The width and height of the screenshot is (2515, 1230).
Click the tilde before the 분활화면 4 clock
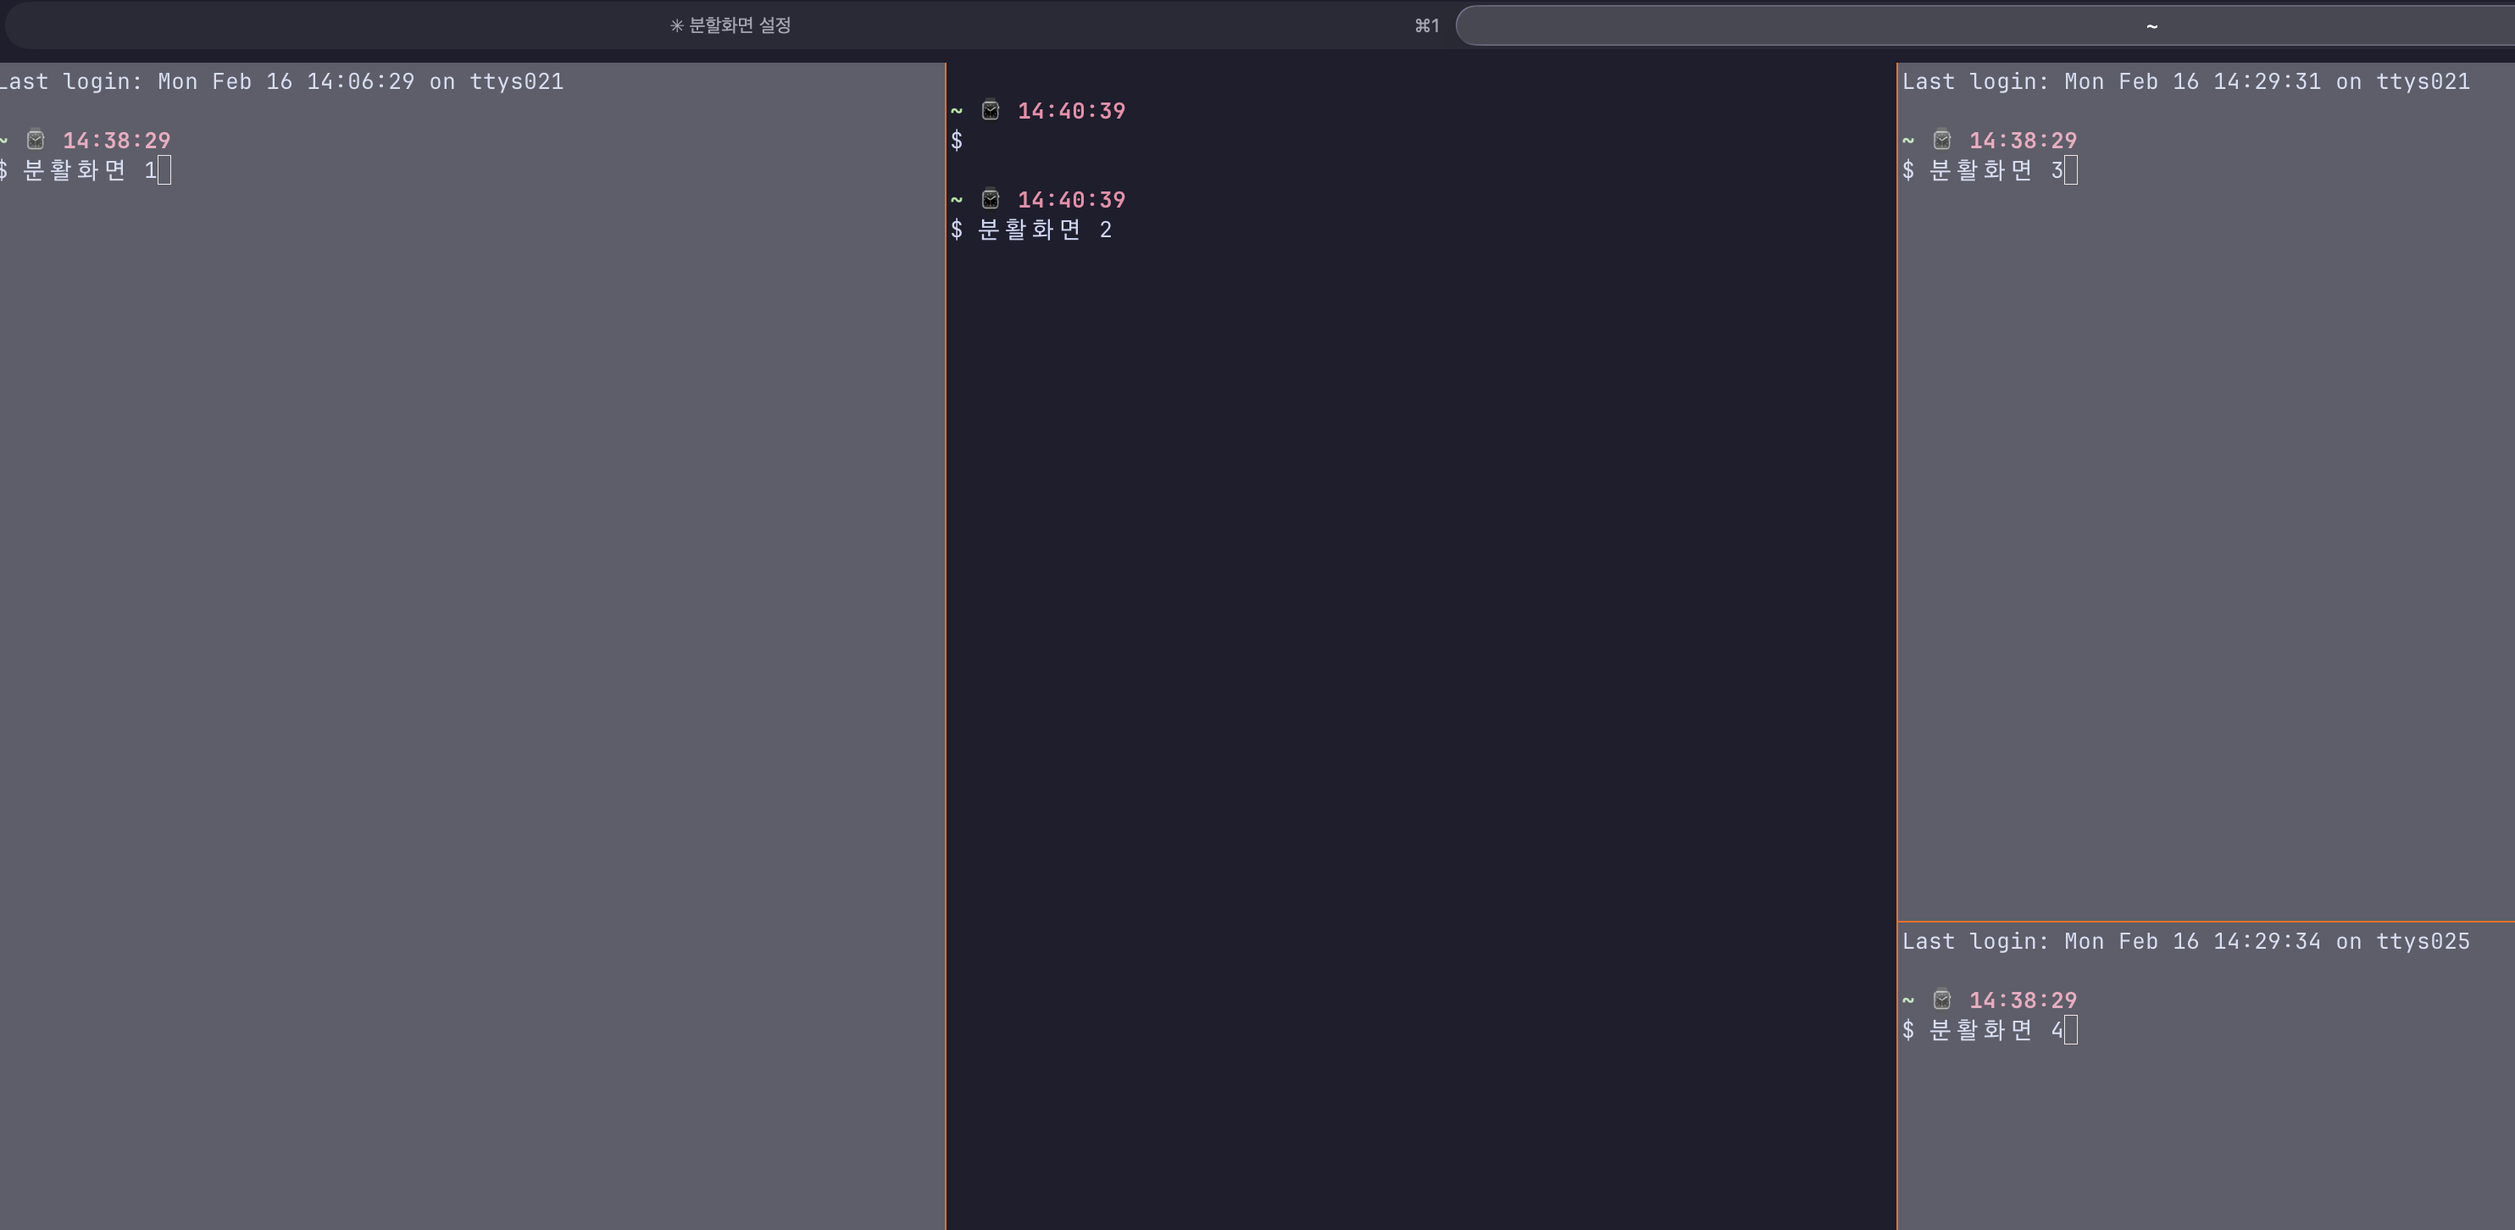pyautogui.click(x=1907, y=1000)
